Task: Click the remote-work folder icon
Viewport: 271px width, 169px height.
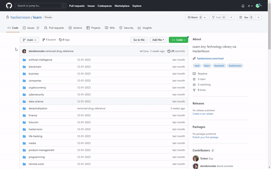Action: point(24,164)
